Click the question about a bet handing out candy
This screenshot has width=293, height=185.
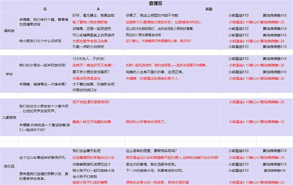44,22
